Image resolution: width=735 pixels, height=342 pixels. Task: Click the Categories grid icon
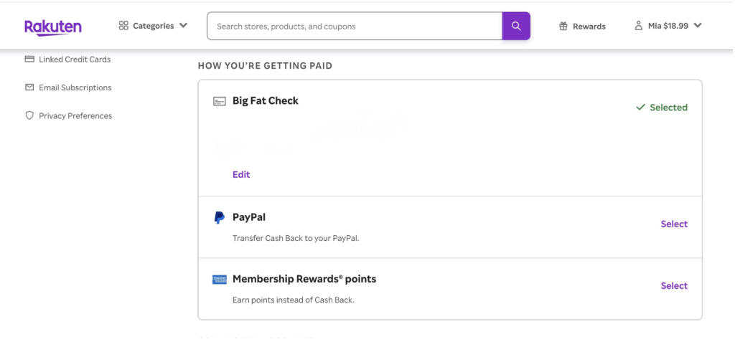[123, 26]
